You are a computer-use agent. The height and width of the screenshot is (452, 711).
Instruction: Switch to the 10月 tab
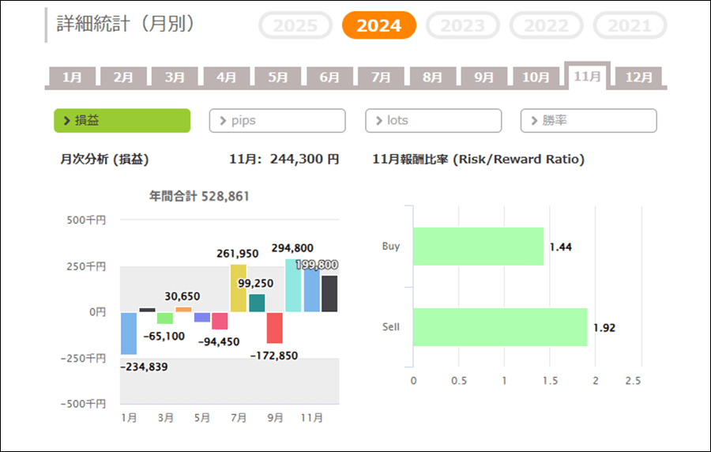536,77
